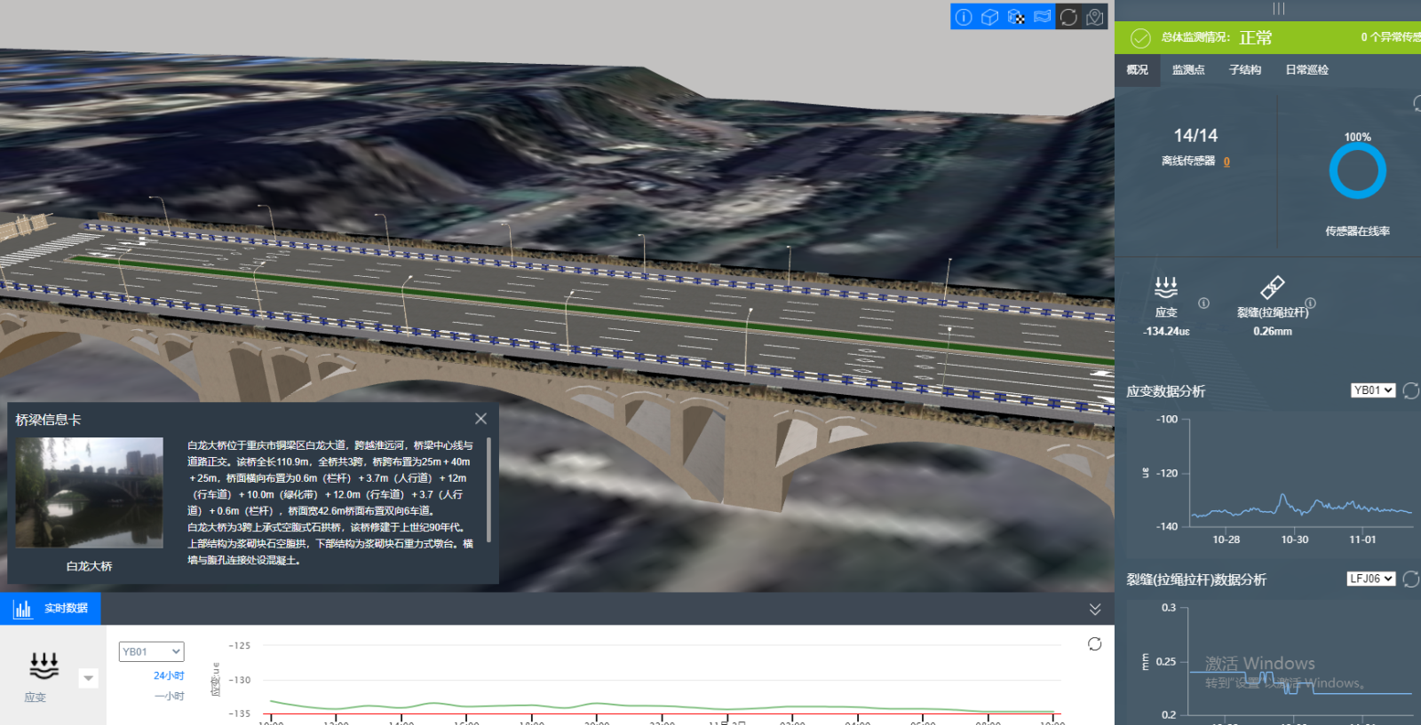Select the 实时数据 tab
The width and height of the screenshot is (1421, 725).
[x=51, y=609]
